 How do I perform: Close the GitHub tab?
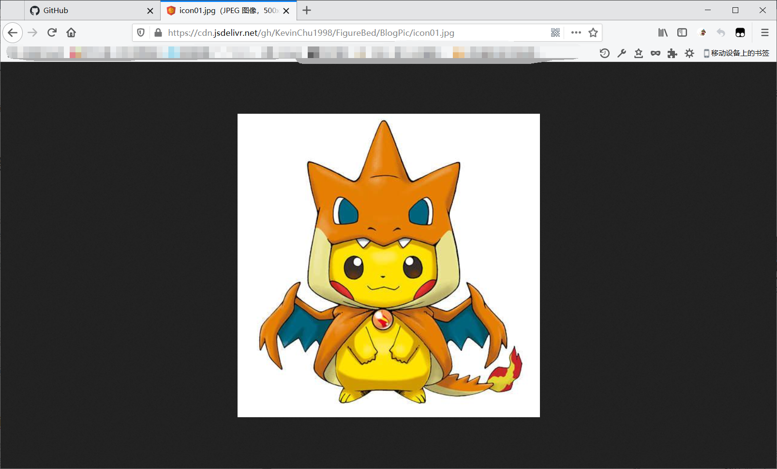point(150,11)
